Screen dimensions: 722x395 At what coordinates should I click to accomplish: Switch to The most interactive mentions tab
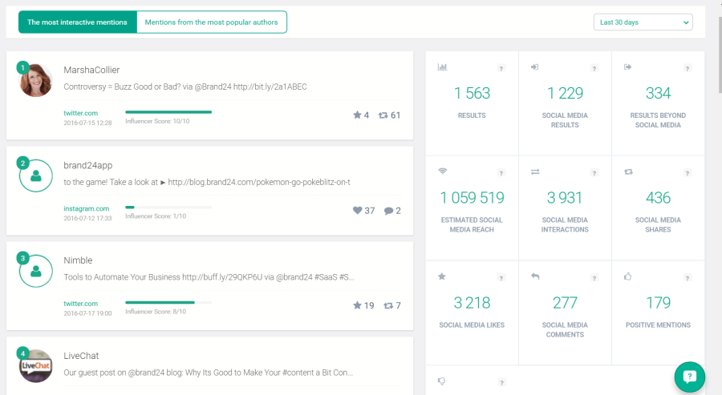click(77, 22)
